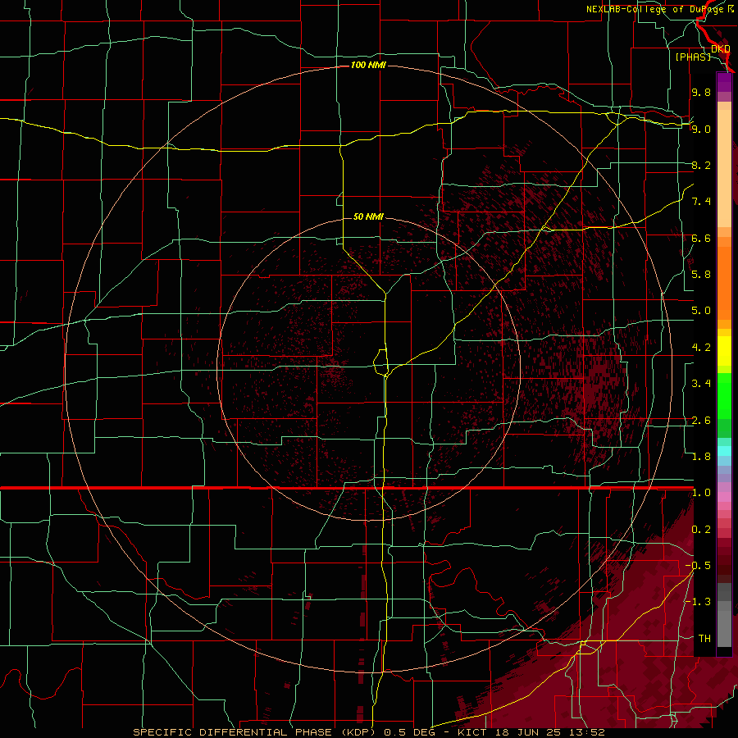Image resolution: width=738 pixels, height=738 pixels.
Task: Pick the bright green segment of the color bar
Action: 724,396
